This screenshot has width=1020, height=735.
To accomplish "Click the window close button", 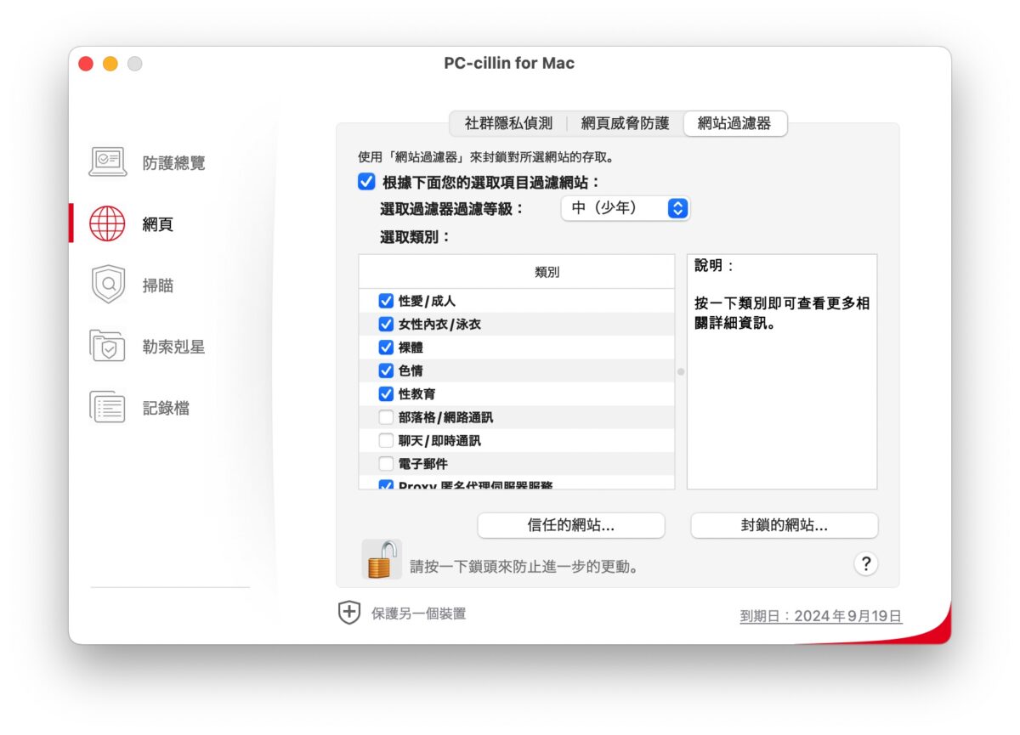I will 86,64.
